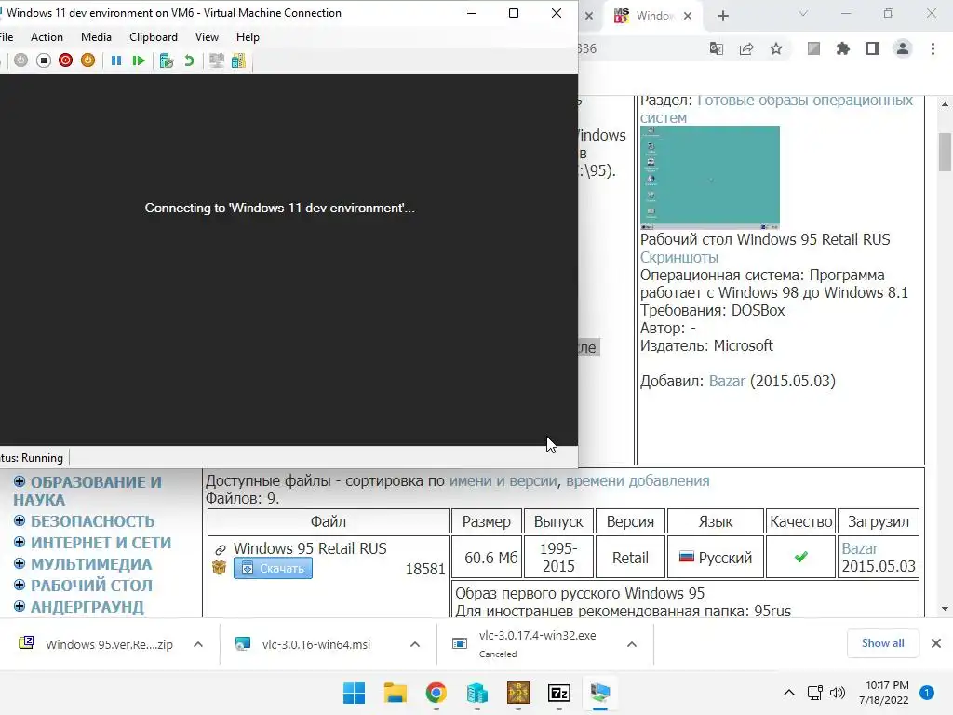This screenshot has height=715, width=953.
Task: Open options arrow for Windows 95 zip download
Action: coord(198,644)
